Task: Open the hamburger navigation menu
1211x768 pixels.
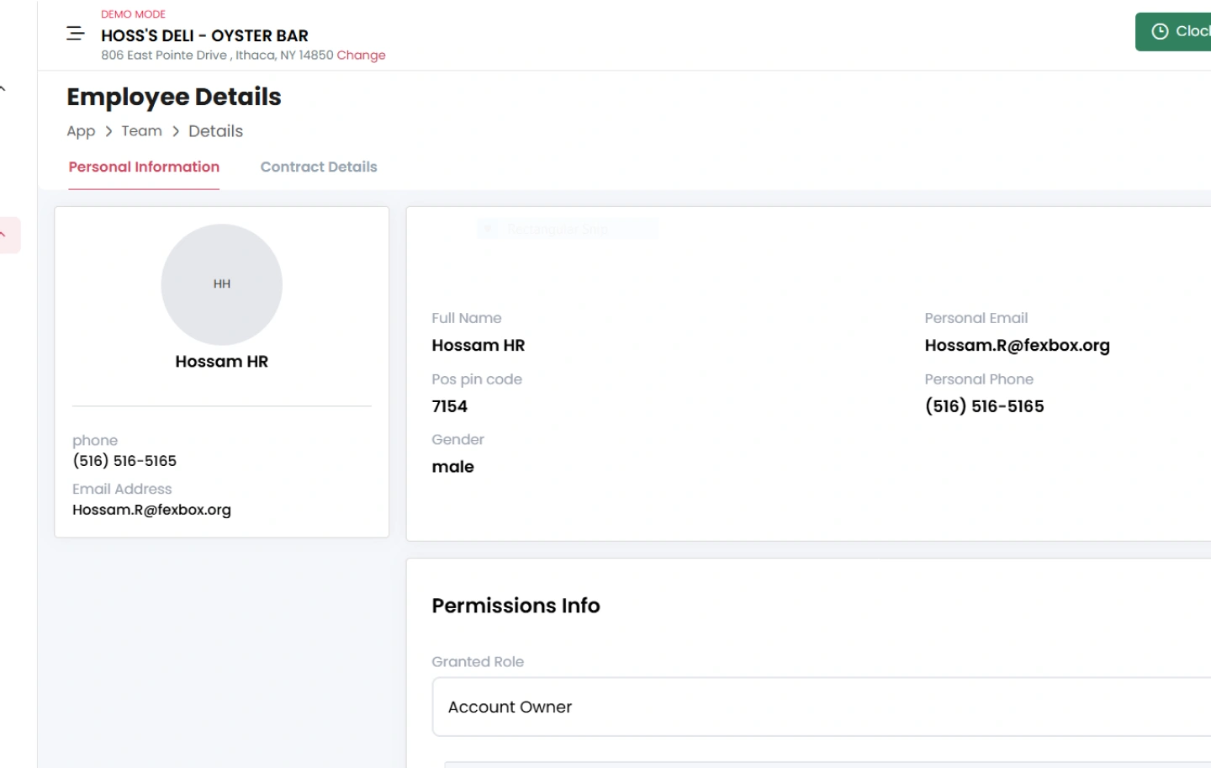Action: (76, 34)
